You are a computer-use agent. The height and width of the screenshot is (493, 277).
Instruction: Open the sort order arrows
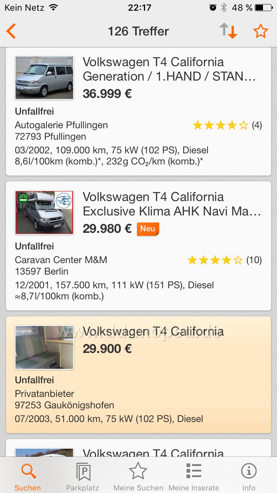coord(228,31)
